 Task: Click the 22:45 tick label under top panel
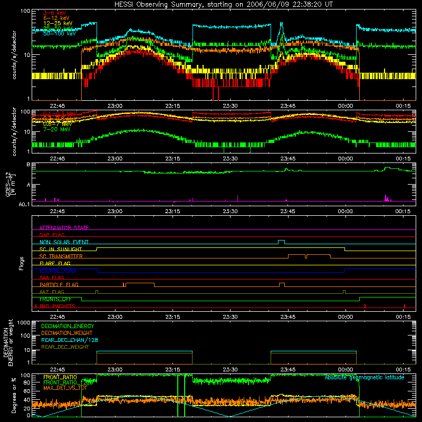[x=57, y=106]
